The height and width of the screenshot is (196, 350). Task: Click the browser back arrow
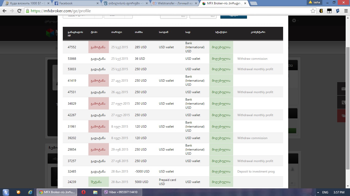(4, 11)
